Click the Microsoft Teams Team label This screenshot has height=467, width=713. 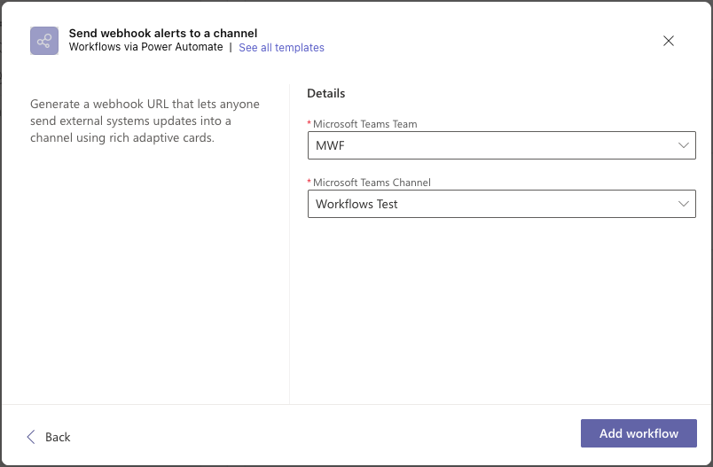tap(364, 124)
